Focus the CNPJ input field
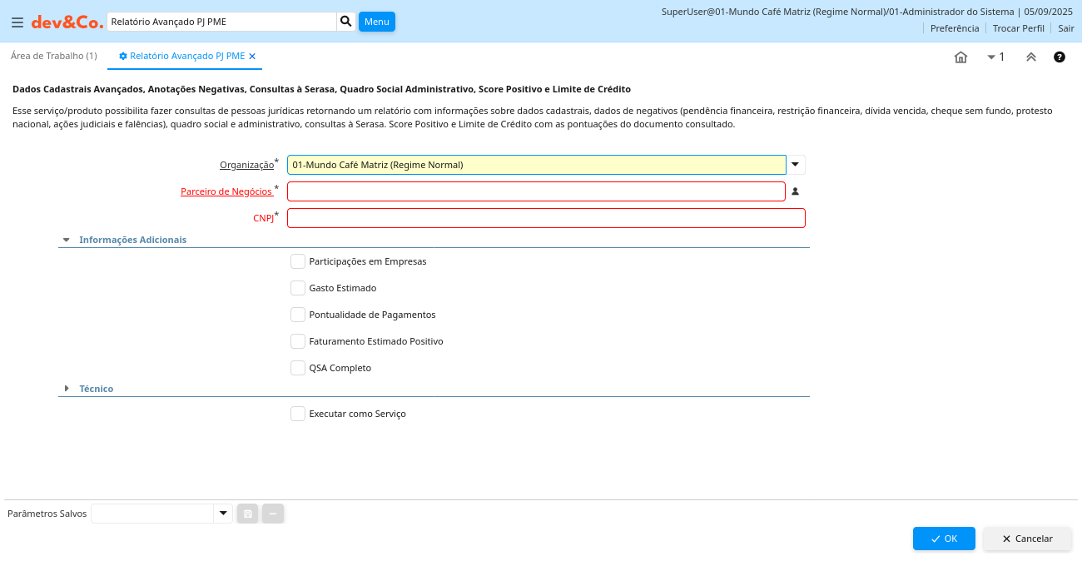 coord(546,218)
